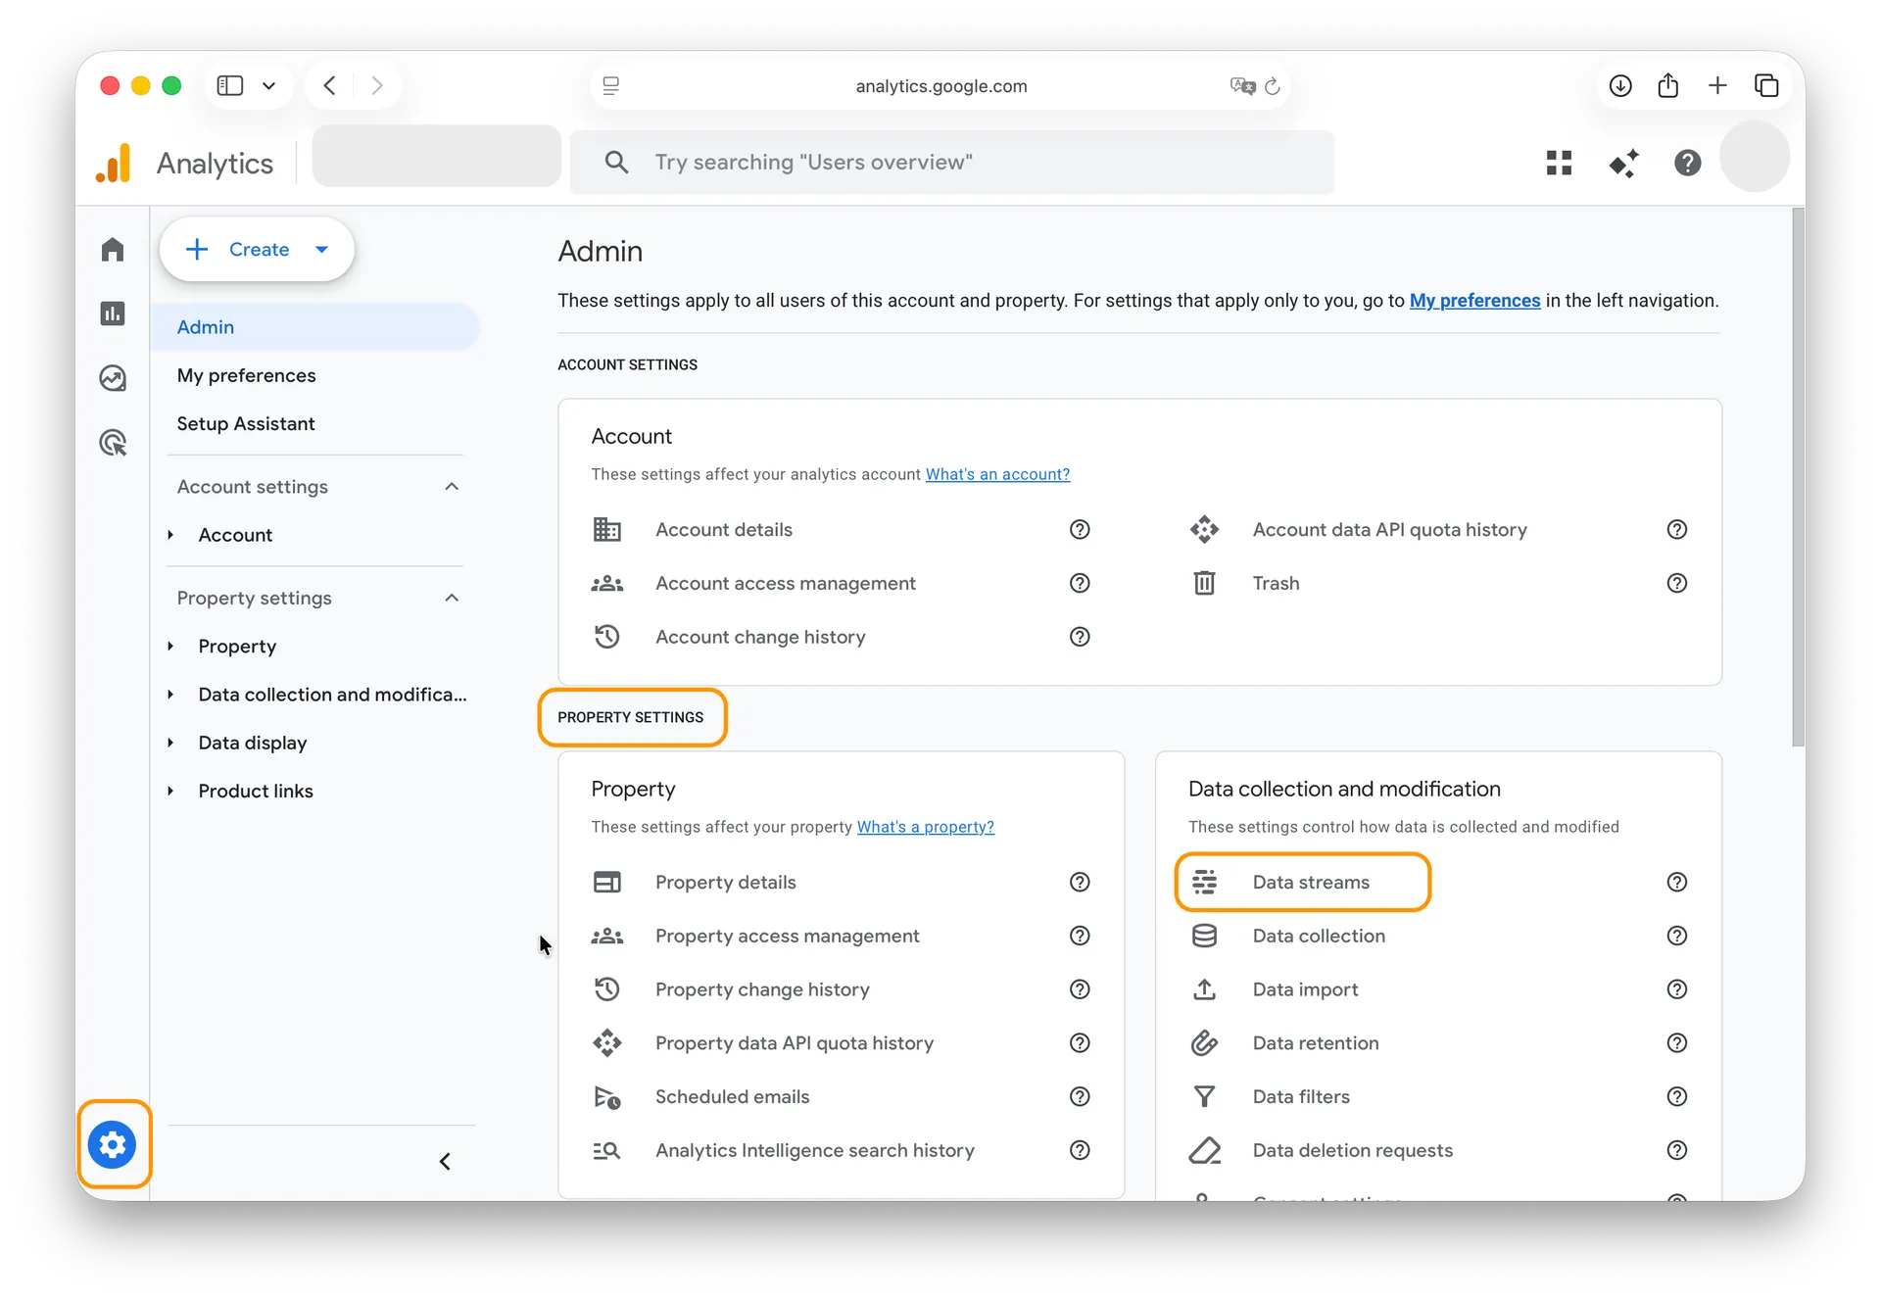Click the Admin gear icon at bottom left
This screenshot has width=1881, height=1300.
pyautogui.click(x=113, y=1144)
